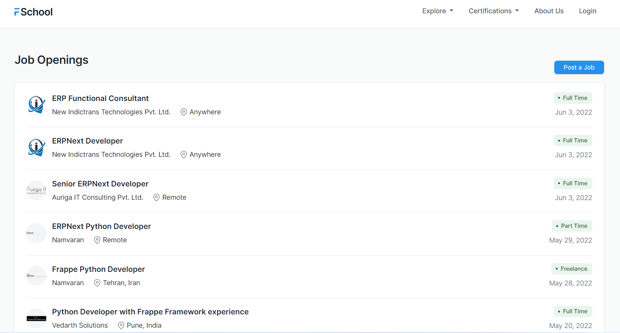Click Full Time badge on ERP Functional Consultant
This screenshot has width=620, height=333.
(x=573, y=98)
